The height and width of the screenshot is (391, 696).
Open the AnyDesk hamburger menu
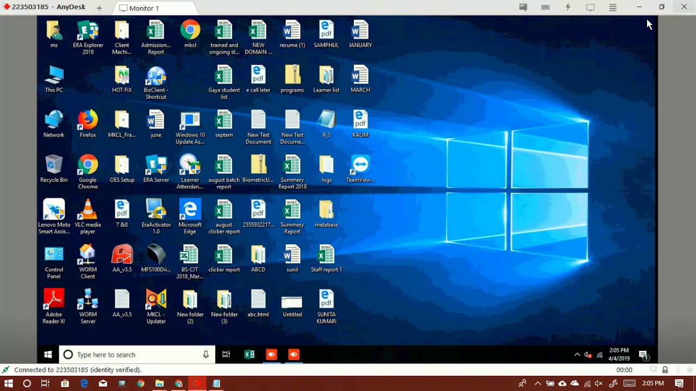click(613, 8)
